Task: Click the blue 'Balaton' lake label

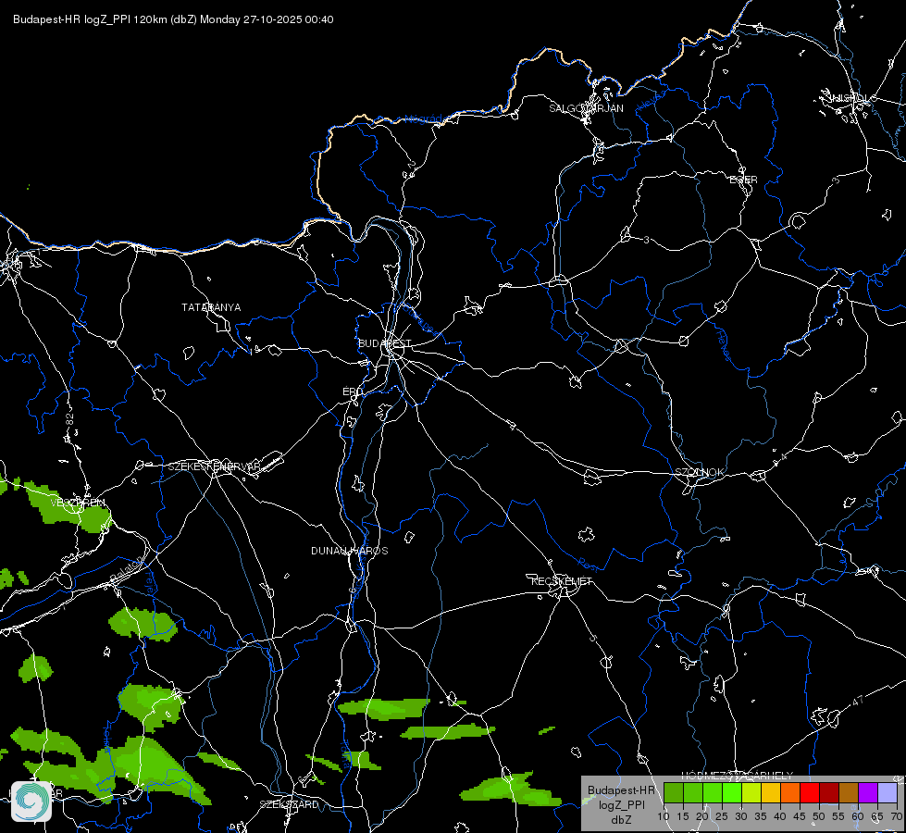Action: click(126, 569)
